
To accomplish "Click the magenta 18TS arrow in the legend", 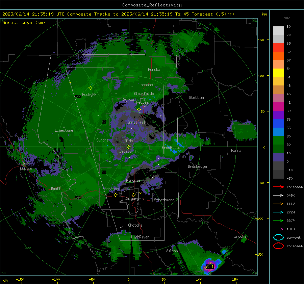I will 278,229.
